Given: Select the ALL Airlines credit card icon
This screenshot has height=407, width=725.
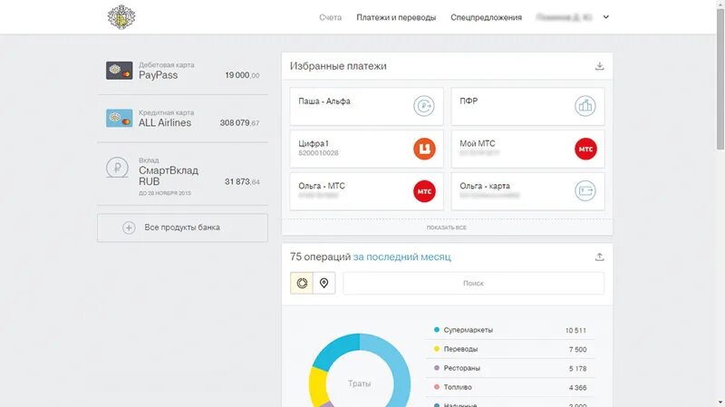Looking at the screenshot, I should coord(120,118).
